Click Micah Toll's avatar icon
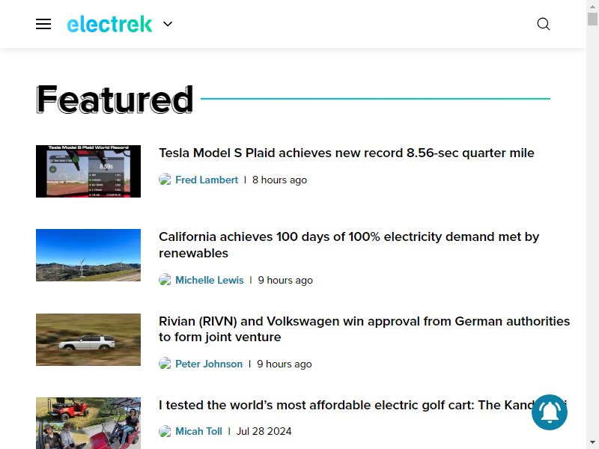The image size is (599, 449). tap(165, 431)
